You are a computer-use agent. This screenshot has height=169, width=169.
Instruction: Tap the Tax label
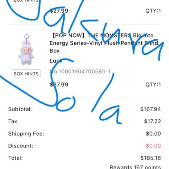click(x=13, y=122)
